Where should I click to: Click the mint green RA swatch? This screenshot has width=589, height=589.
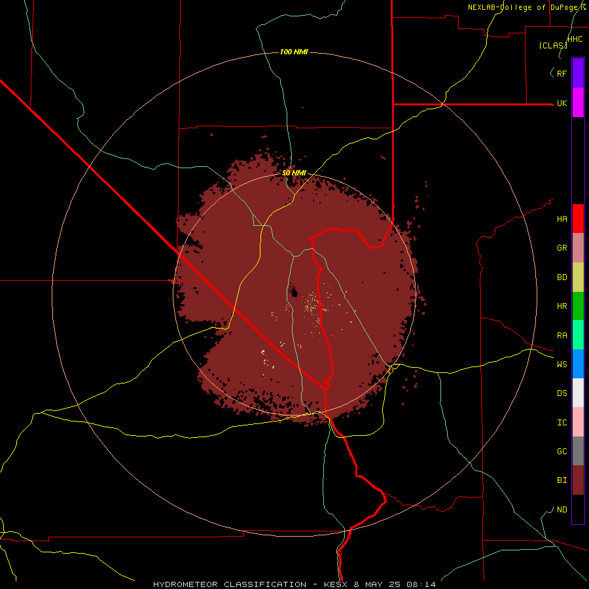[x=578, y=335]
